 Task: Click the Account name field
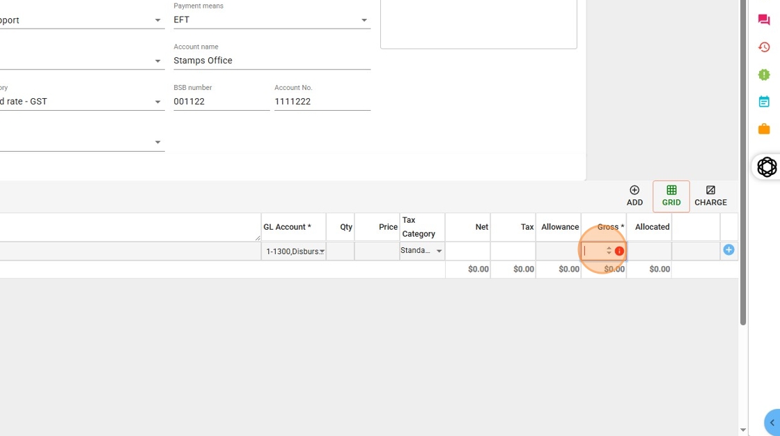272,61
